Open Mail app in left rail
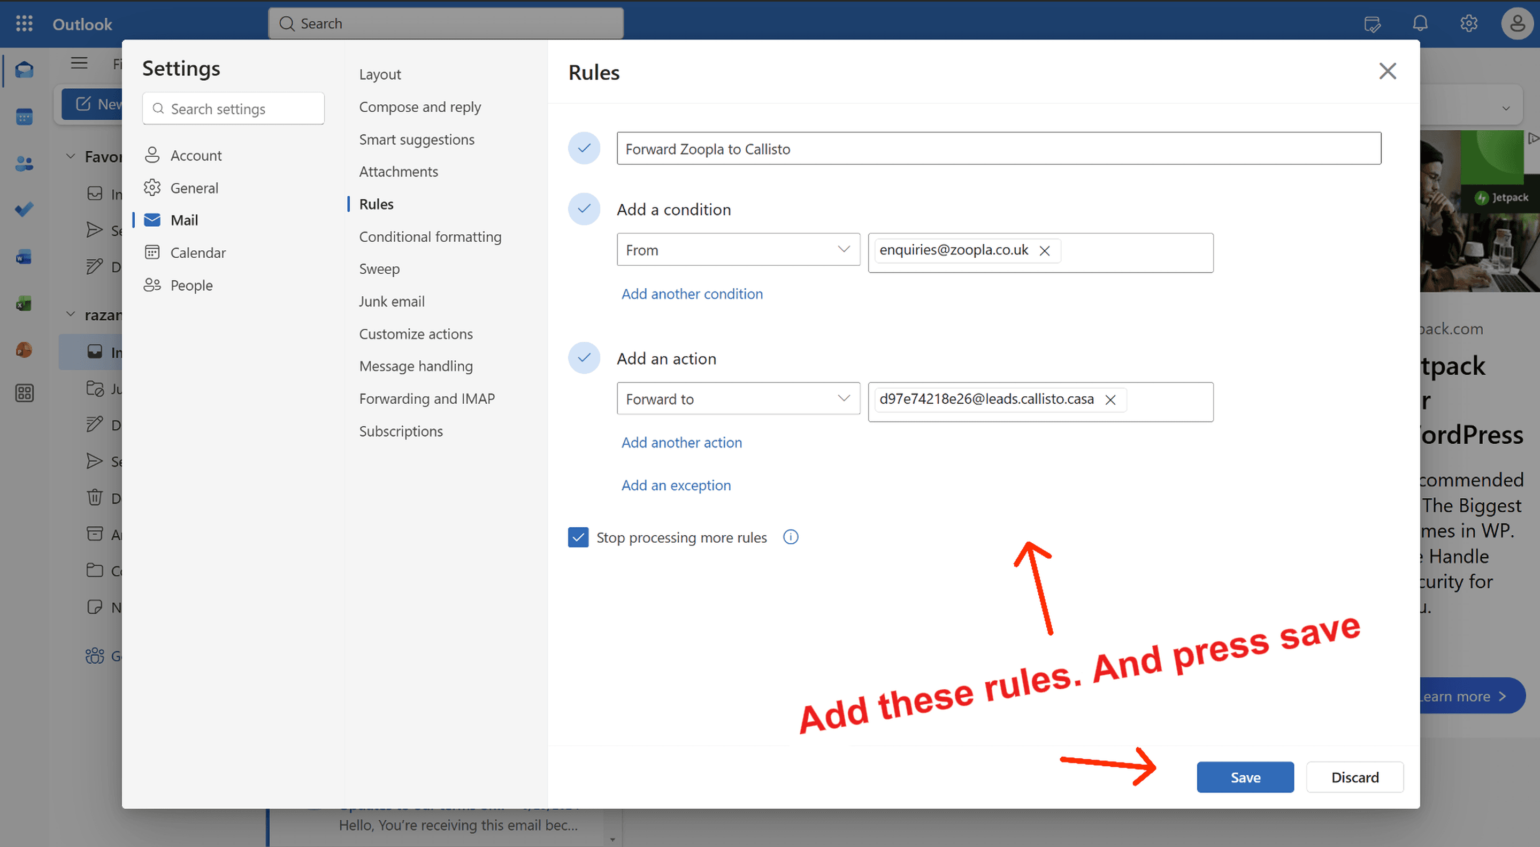 [24, 70]
